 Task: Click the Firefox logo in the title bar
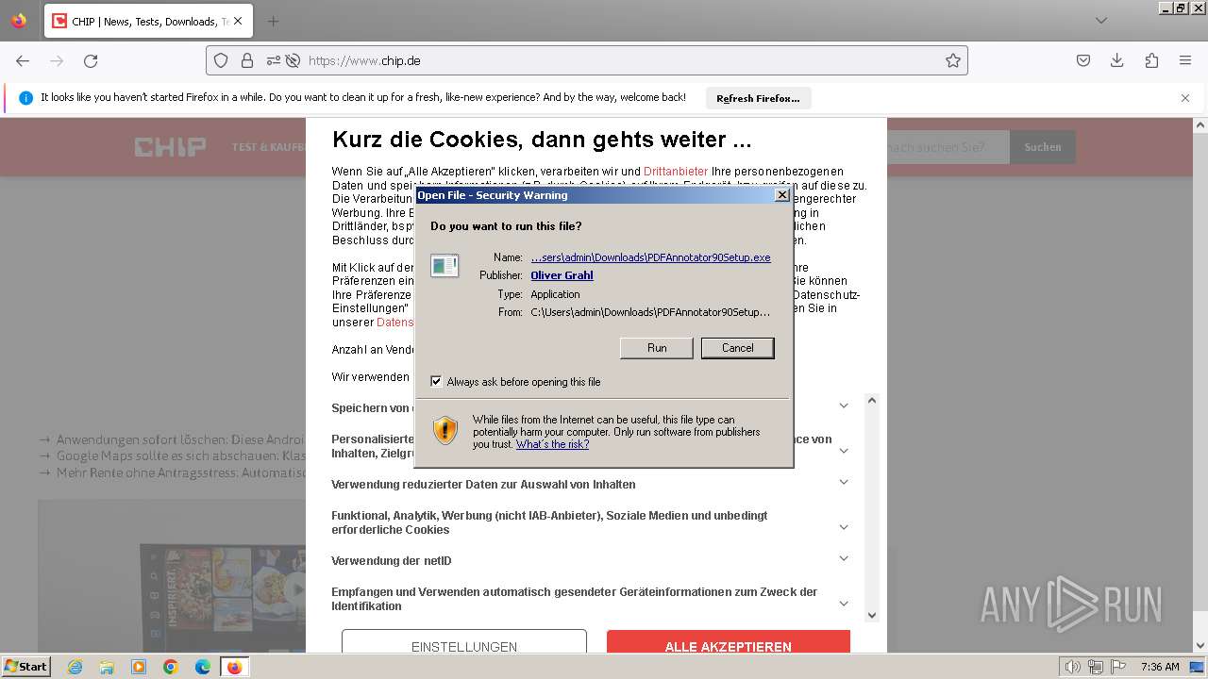coord(19,21)
